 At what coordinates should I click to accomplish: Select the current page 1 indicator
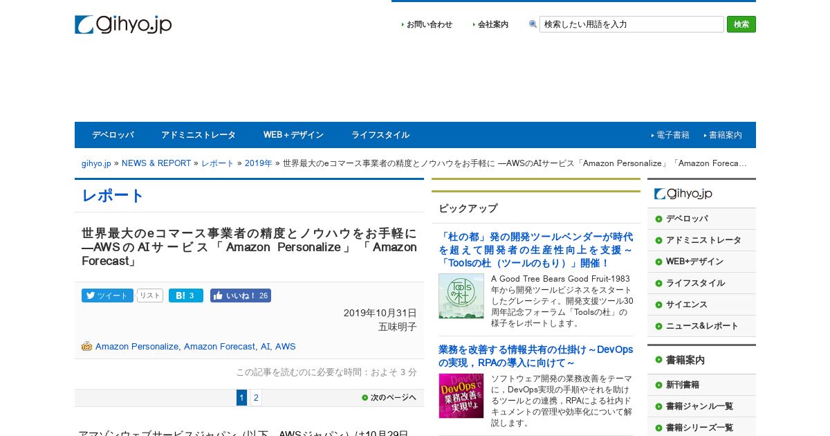241,398
